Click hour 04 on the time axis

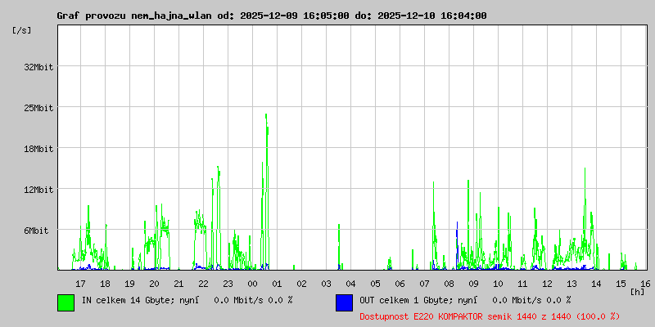pyautogui.click(x=350, y=283)
